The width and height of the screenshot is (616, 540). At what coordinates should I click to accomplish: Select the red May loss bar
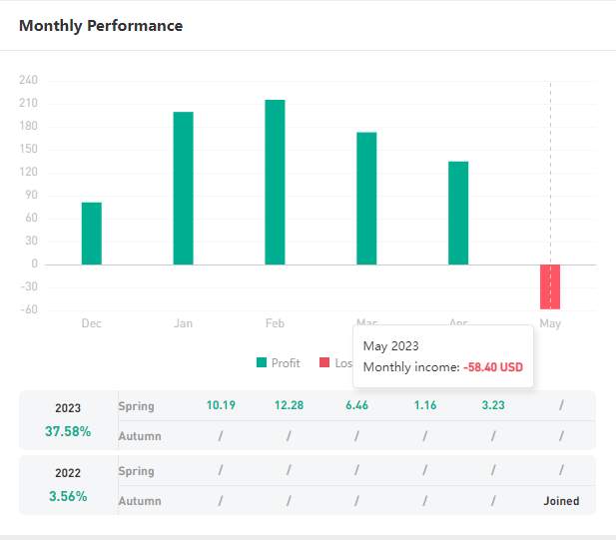tap(550, 286)
